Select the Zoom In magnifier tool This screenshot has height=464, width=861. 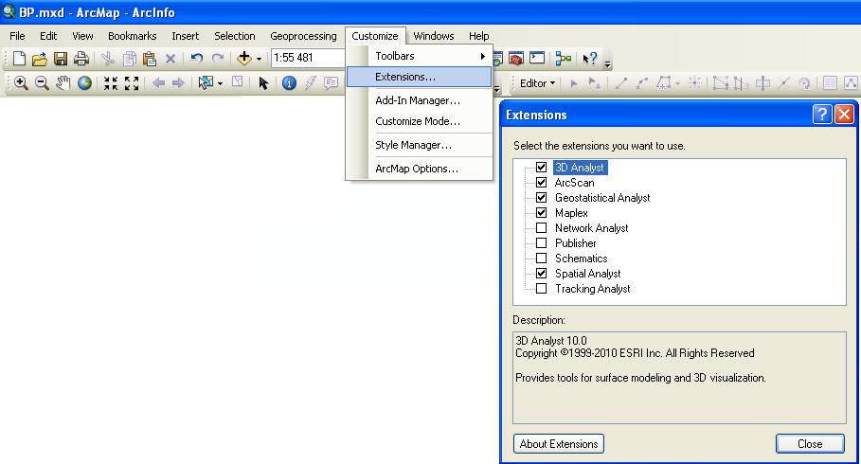point(21,83)
